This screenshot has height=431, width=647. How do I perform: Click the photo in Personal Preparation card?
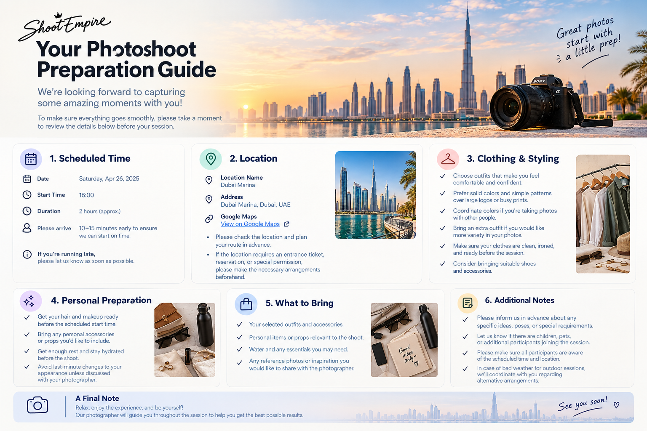click(184, 340)
